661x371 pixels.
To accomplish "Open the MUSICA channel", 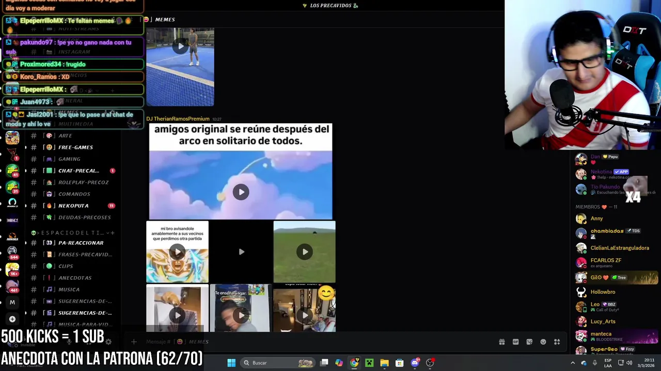I will click(72, 290).
